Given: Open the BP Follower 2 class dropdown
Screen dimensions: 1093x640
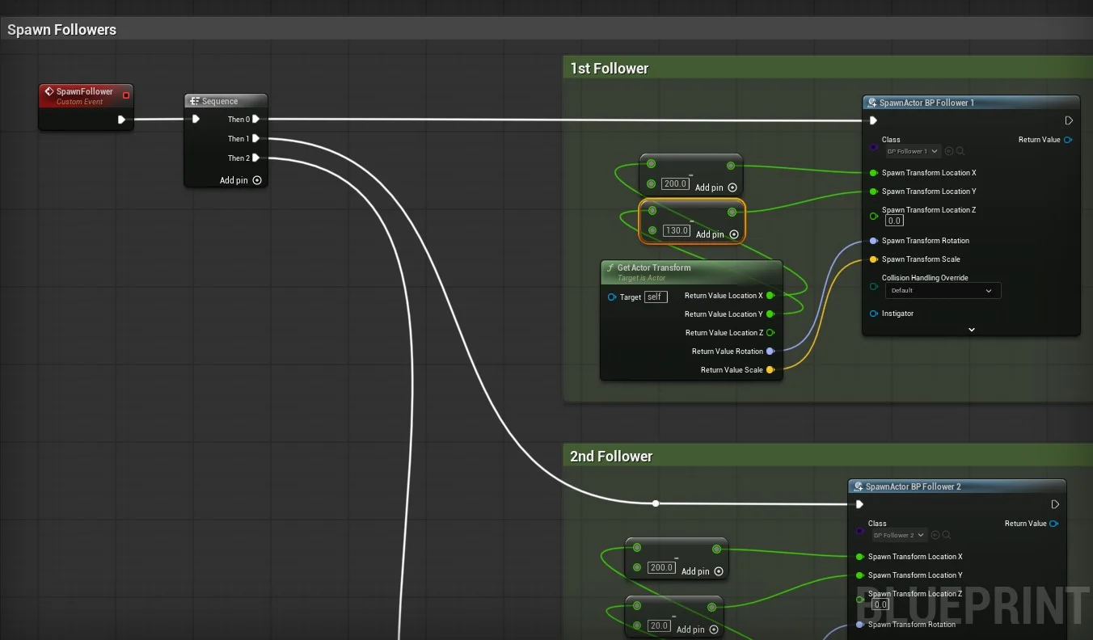Looking at the screenshot, I should (899, 535).
